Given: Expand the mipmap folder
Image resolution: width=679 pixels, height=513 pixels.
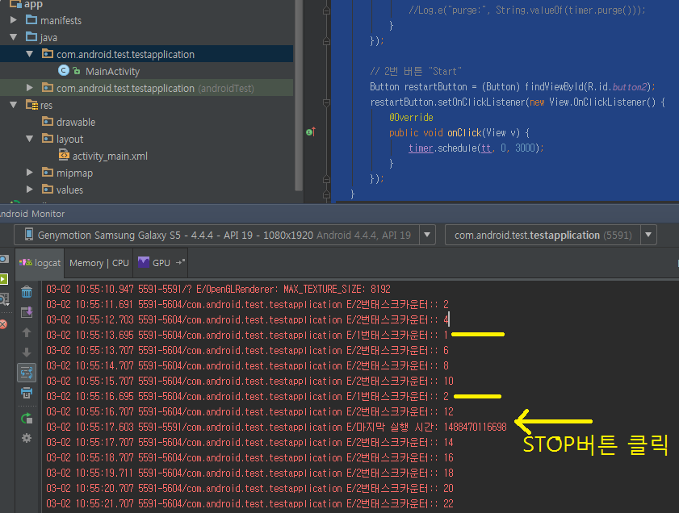Looking at the screenshot, I should pyautogui.click(x=30, y=173).
